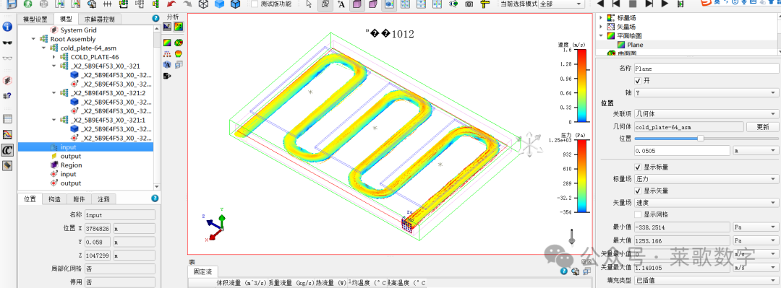
Task: Click the eye view icon in top toolbar
Action: point(453,4)
